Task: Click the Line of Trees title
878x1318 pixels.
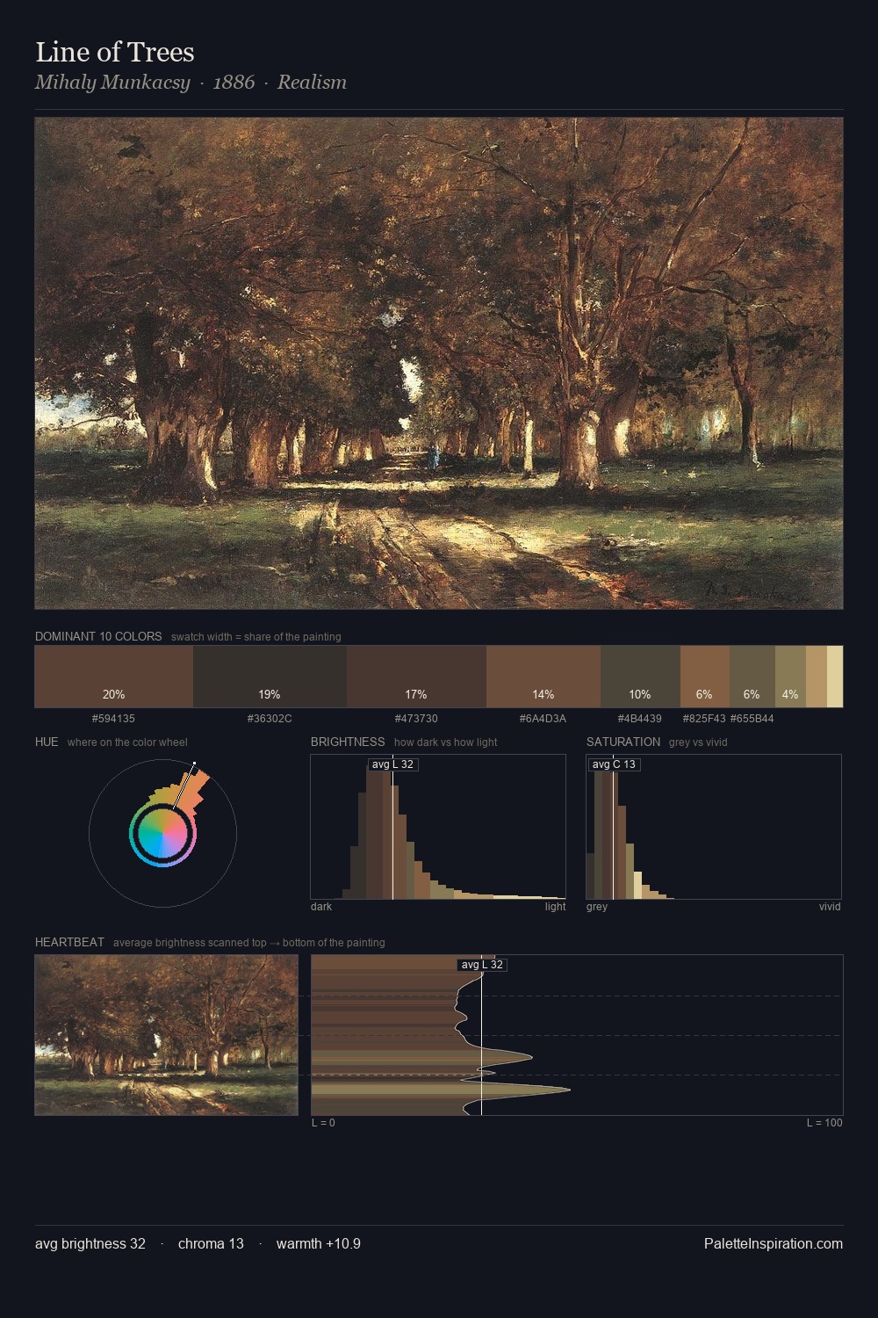Action: tap(115, 52)
